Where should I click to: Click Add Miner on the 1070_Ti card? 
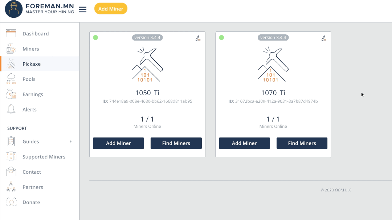244,143
